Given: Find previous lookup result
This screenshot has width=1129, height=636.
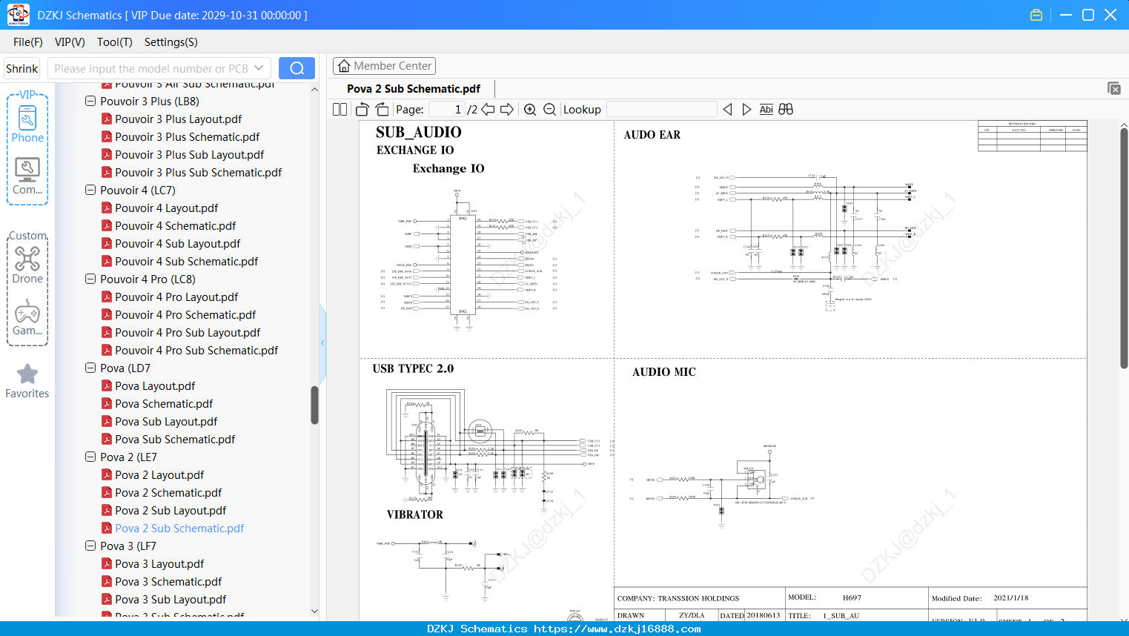Looking at the screenshot, I should pyautogui.click(x=727, y=109).
